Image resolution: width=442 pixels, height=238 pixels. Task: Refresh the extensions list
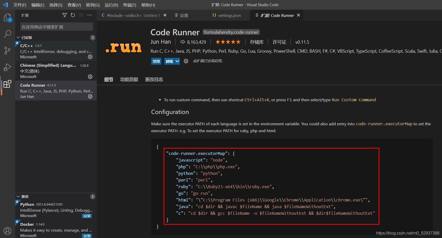[73, 15]
